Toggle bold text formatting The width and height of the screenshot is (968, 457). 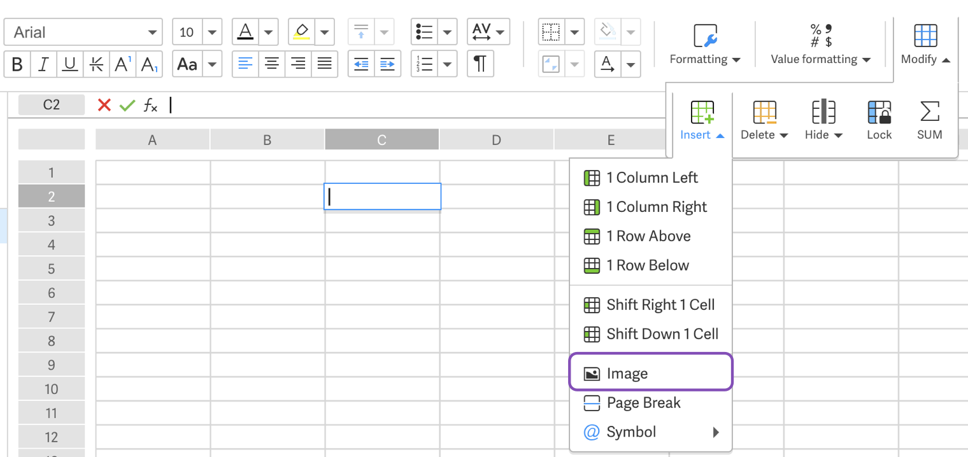tap(17, 64)
